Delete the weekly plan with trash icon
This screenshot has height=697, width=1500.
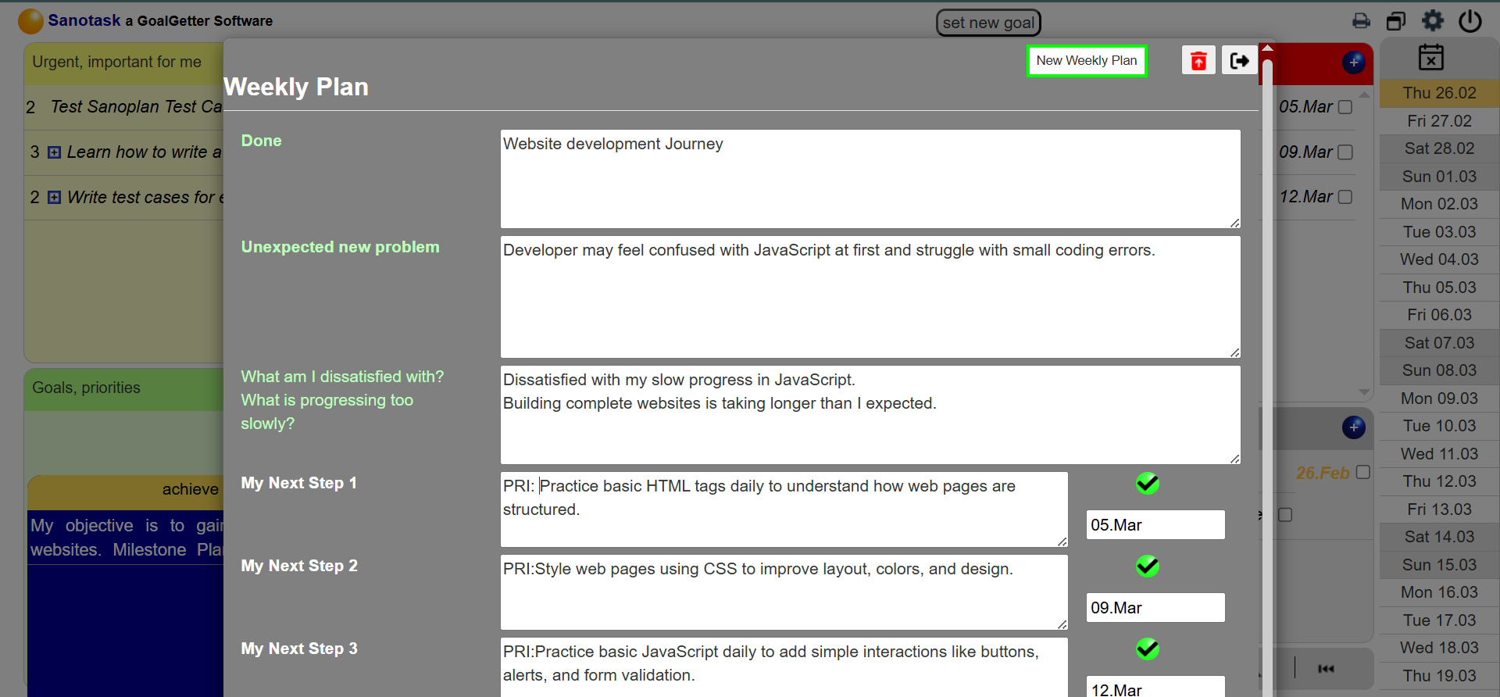(x=1198, y=60)
